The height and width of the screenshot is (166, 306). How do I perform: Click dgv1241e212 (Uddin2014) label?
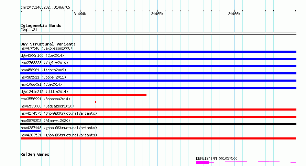(44, 92)
